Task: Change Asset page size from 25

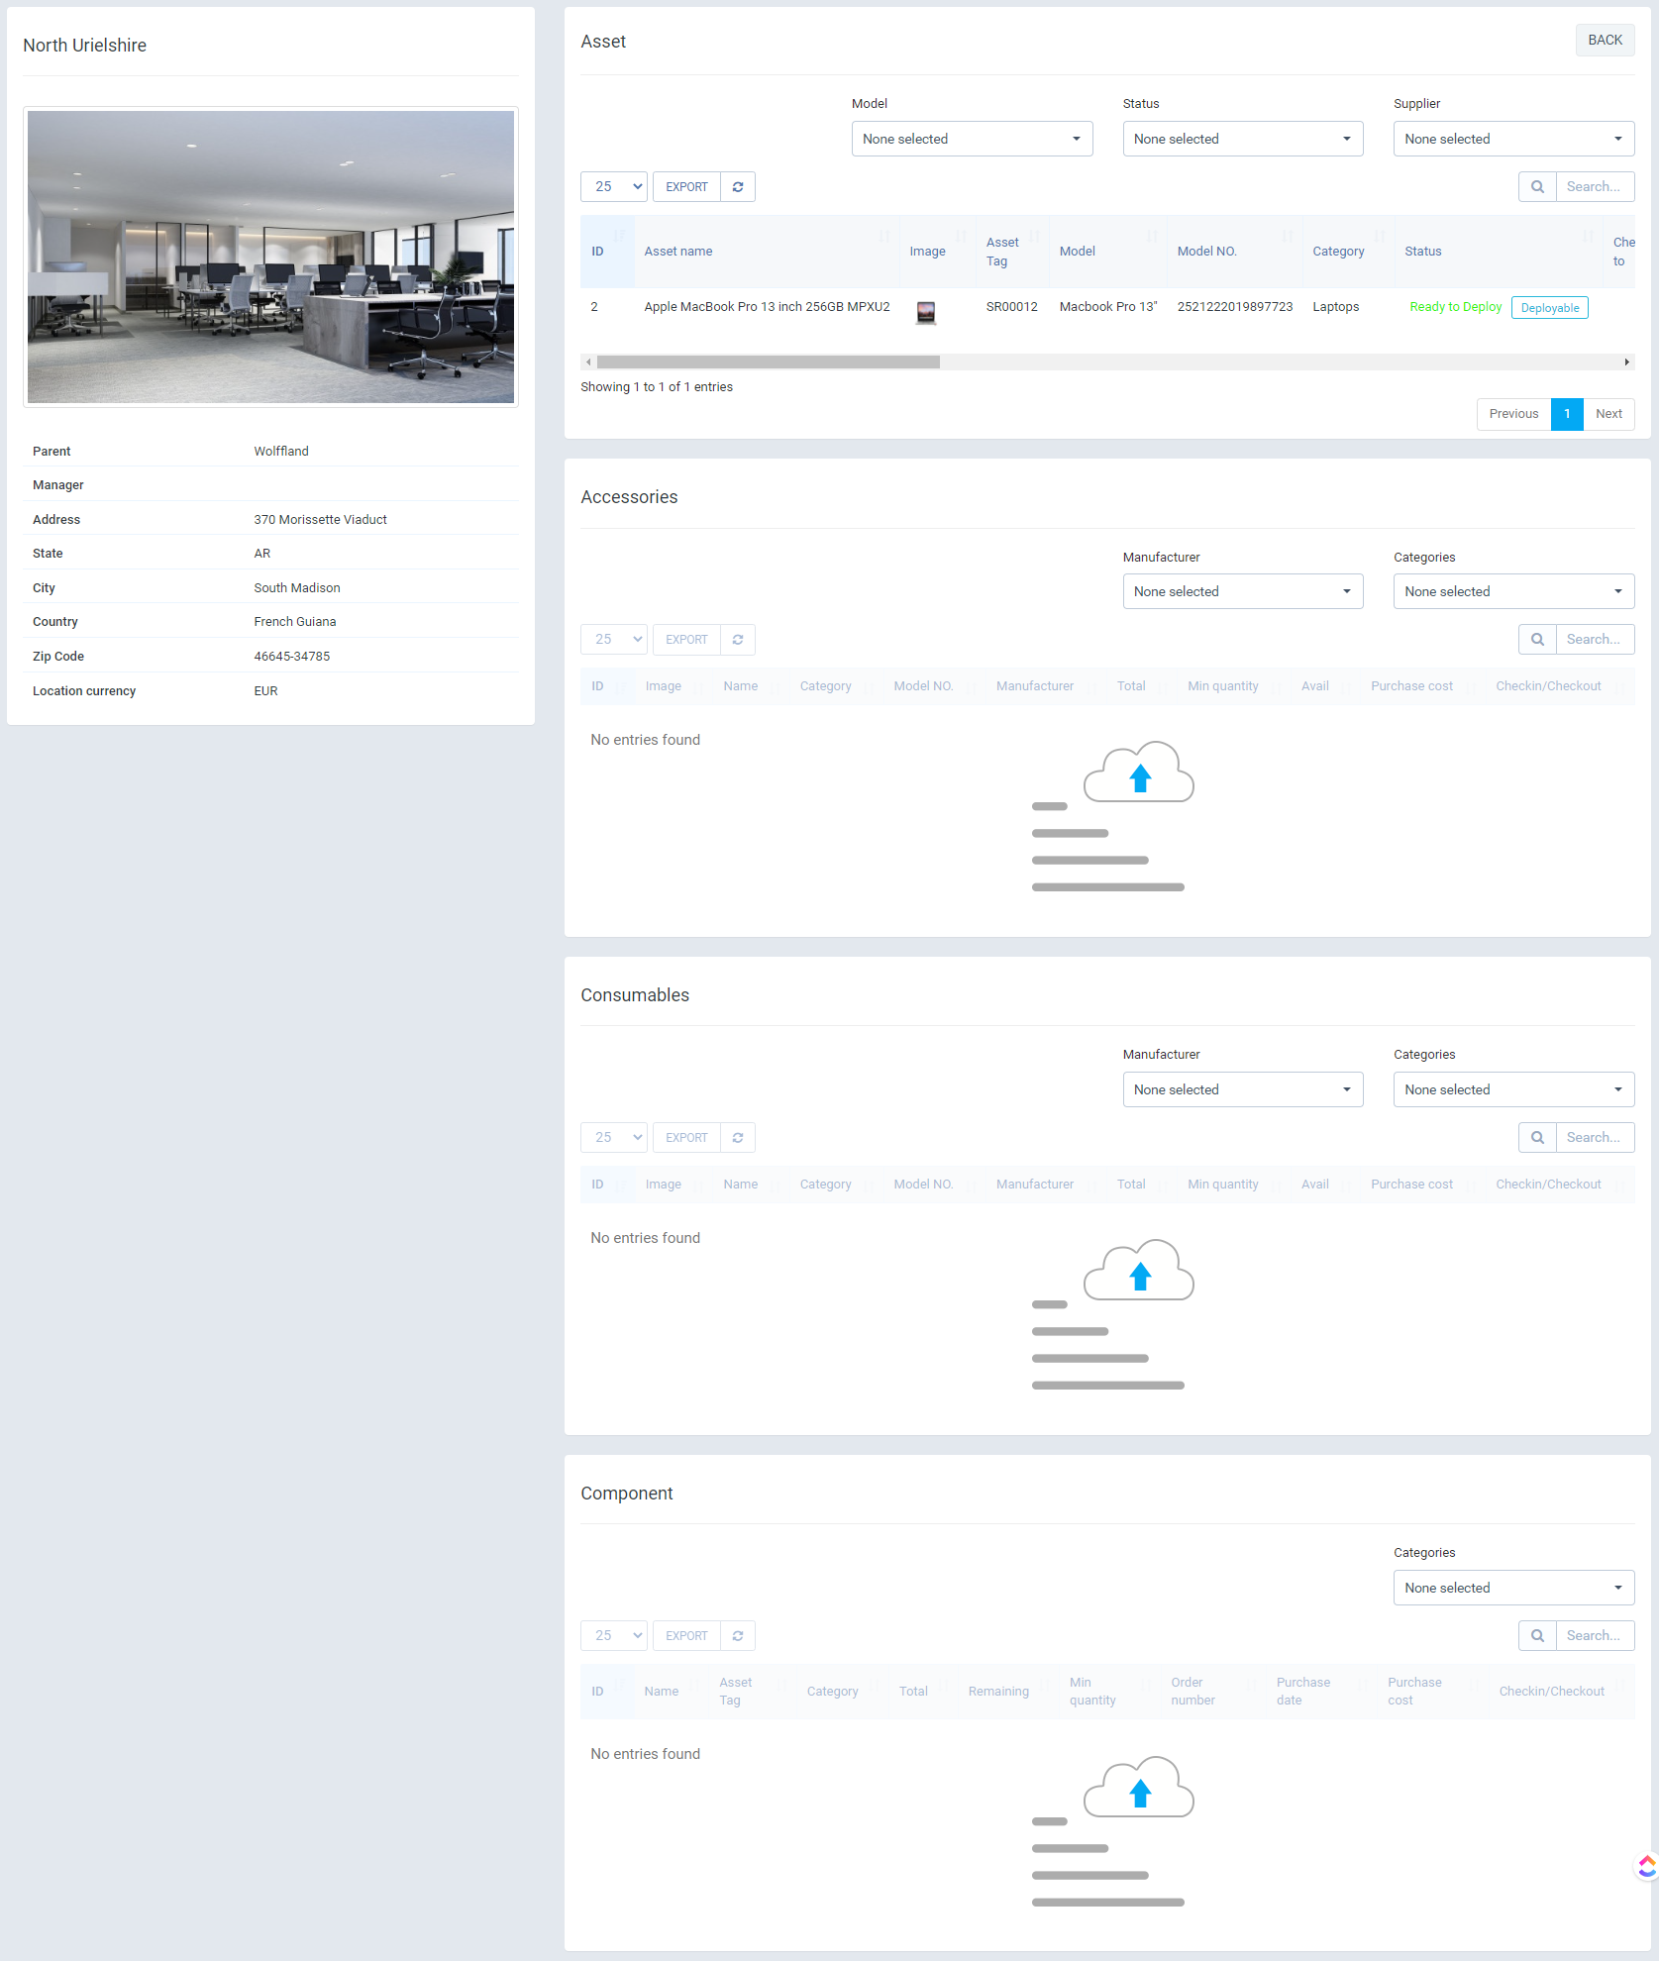Action: [614, 186]
